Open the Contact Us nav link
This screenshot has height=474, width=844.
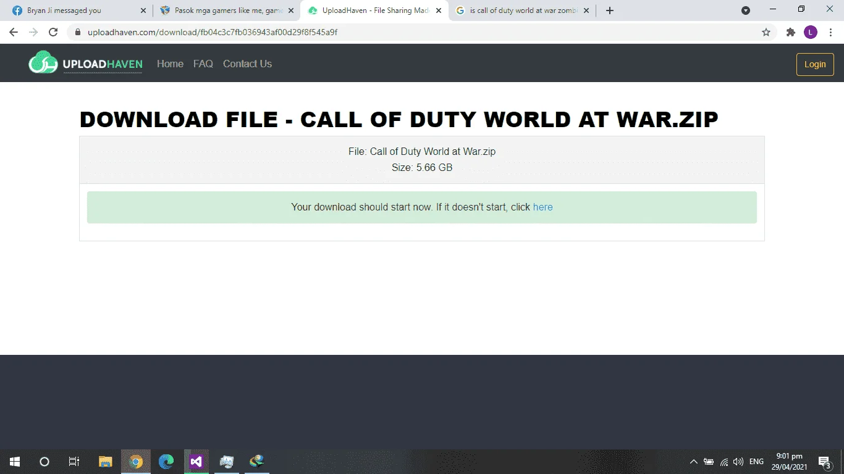247,64
